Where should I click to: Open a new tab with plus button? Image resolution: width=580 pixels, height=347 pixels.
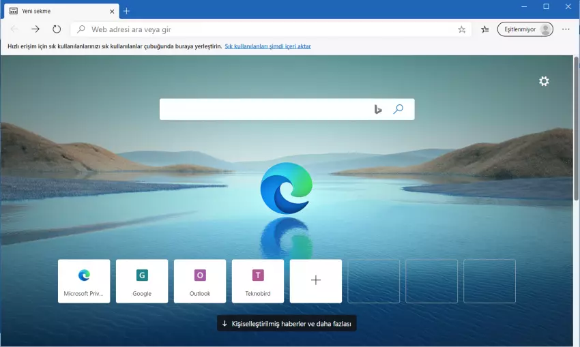point(127,11)
